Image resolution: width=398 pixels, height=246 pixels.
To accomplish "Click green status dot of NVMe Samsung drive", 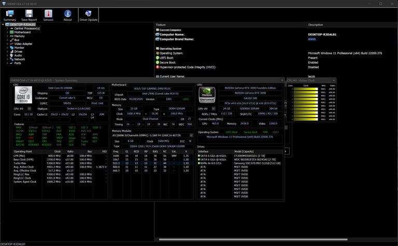I will [199, 163].
